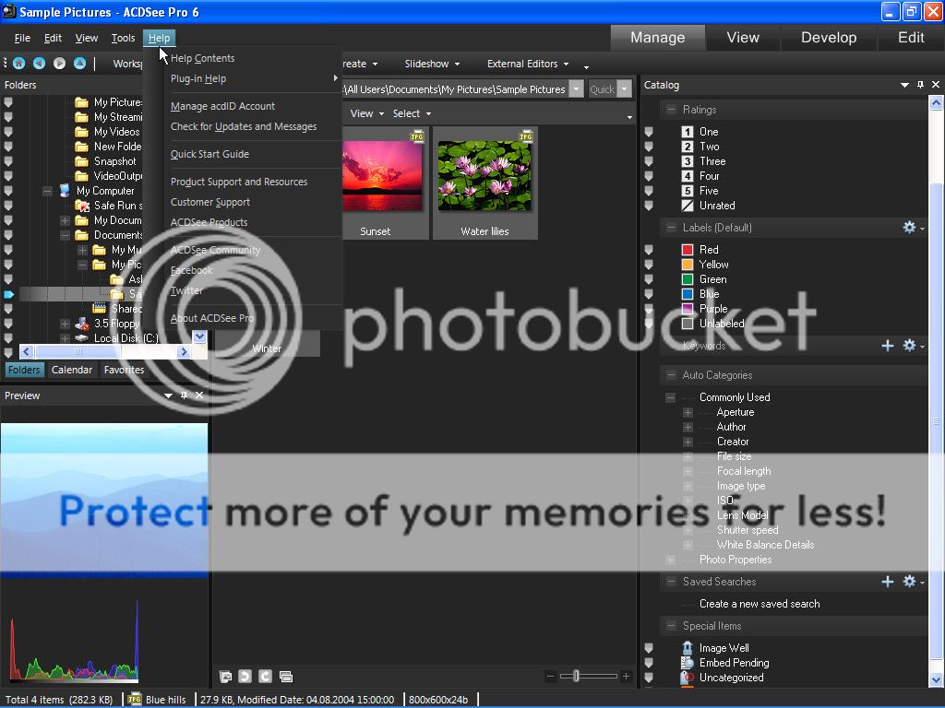The height and width of the screenshot is (708, 945).
Task: Collapse the Labels (Default) section
Action: [x=670, y=228]
